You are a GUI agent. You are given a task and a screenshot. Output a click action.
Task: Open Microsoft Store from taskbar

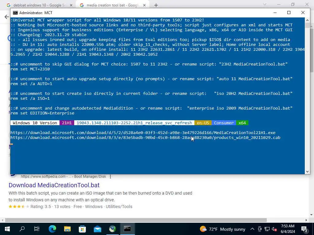coord(82,229)
